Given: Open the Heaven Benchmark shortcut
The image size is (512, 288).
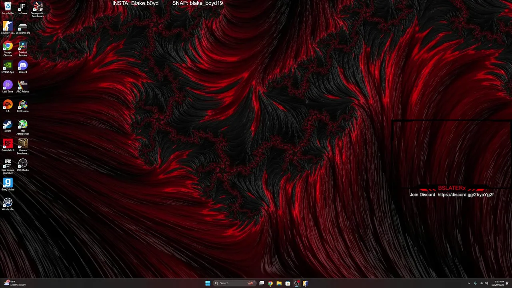Looking at the screenshot, I should 23,147.
